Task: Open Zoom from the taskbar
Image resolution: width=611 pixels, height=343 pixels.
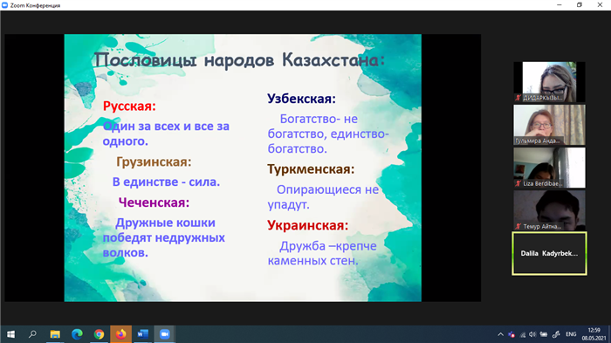Action: pos(164,334)
